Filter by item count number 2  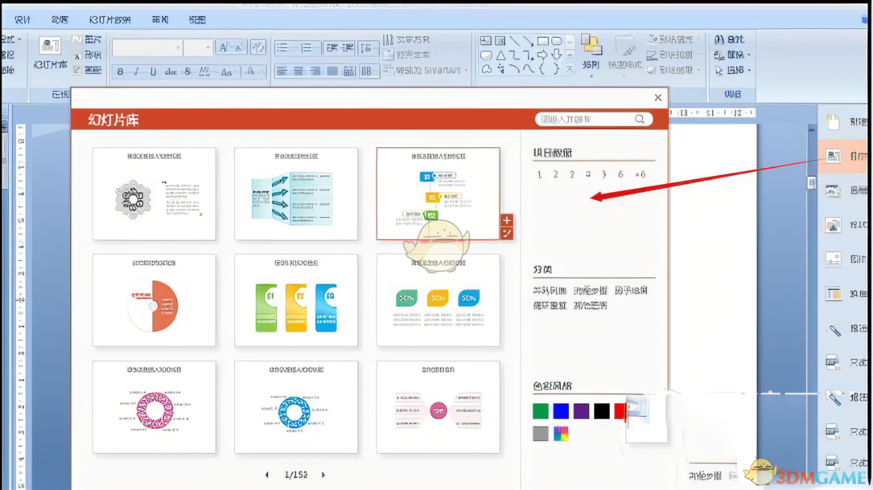point(555,174)
